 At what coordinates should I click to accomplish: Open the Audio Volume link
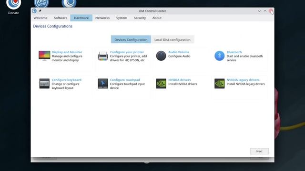click(179, 52)
